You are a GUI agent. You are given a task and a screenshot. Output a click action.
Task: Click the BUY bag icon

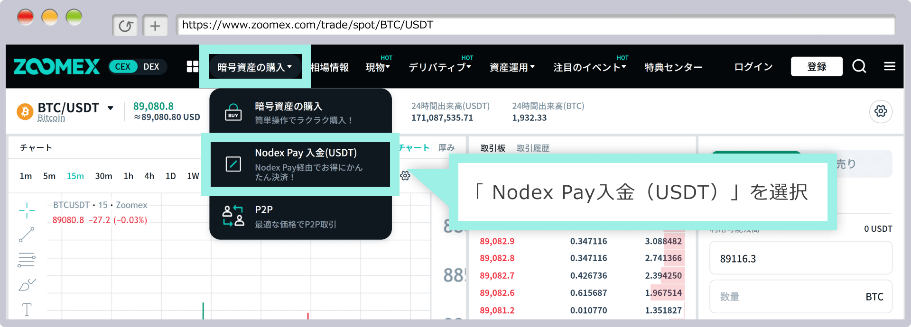coord(233,112)
